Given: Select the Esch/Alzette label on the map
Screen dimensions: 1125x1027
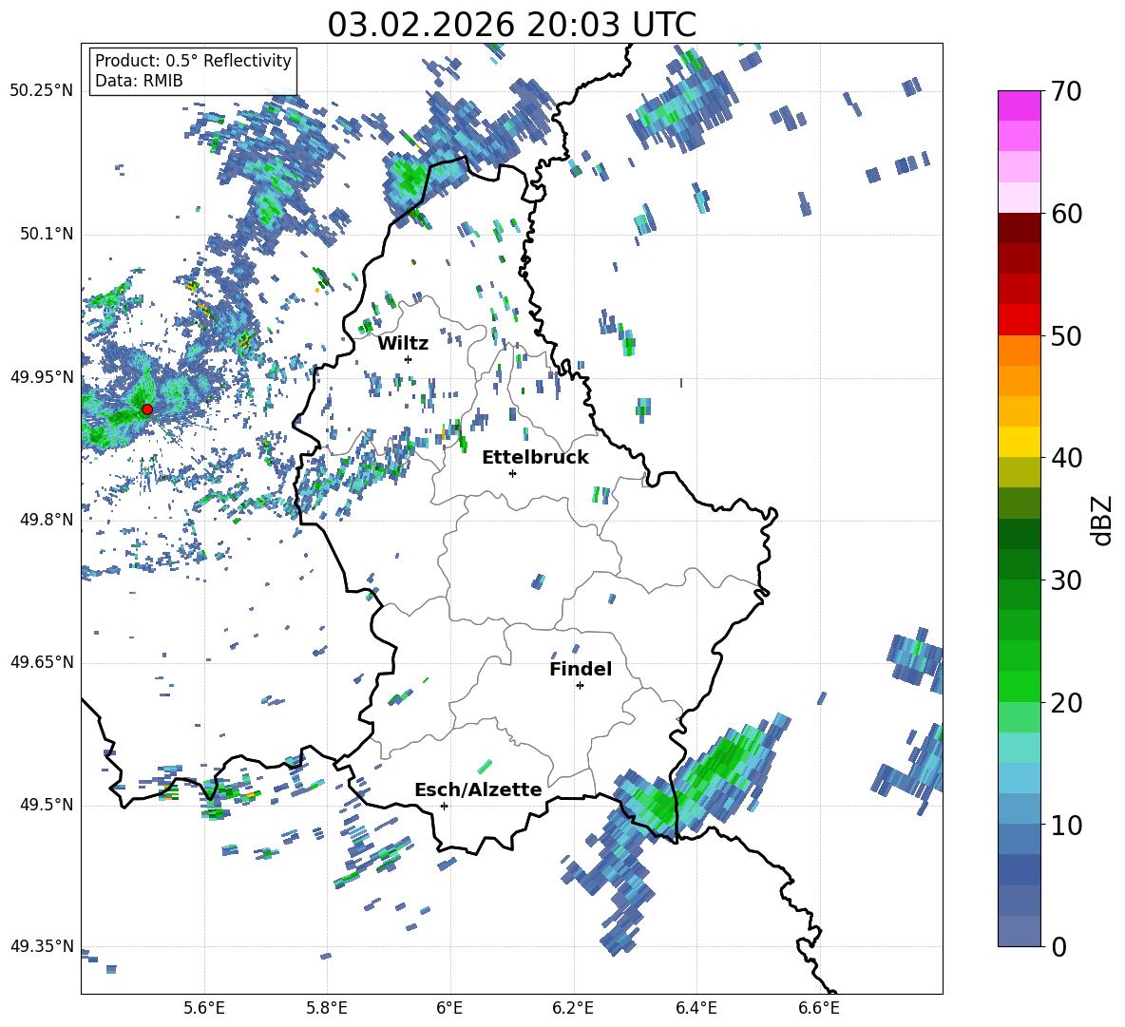Looking at the screenshot, I should click(x=479, y=790).
